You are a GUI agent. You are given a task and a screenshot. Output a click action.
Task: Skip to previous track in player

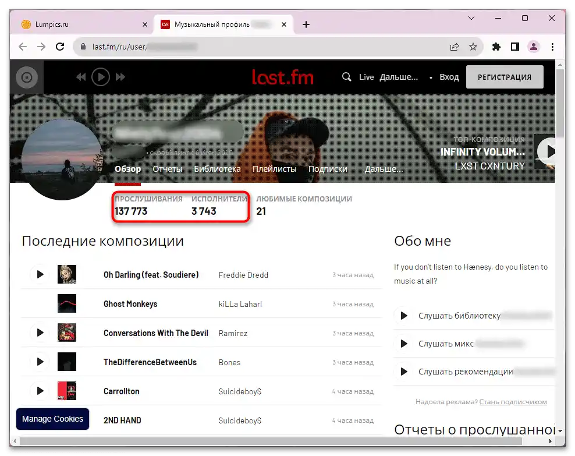(x=81, y=77)
